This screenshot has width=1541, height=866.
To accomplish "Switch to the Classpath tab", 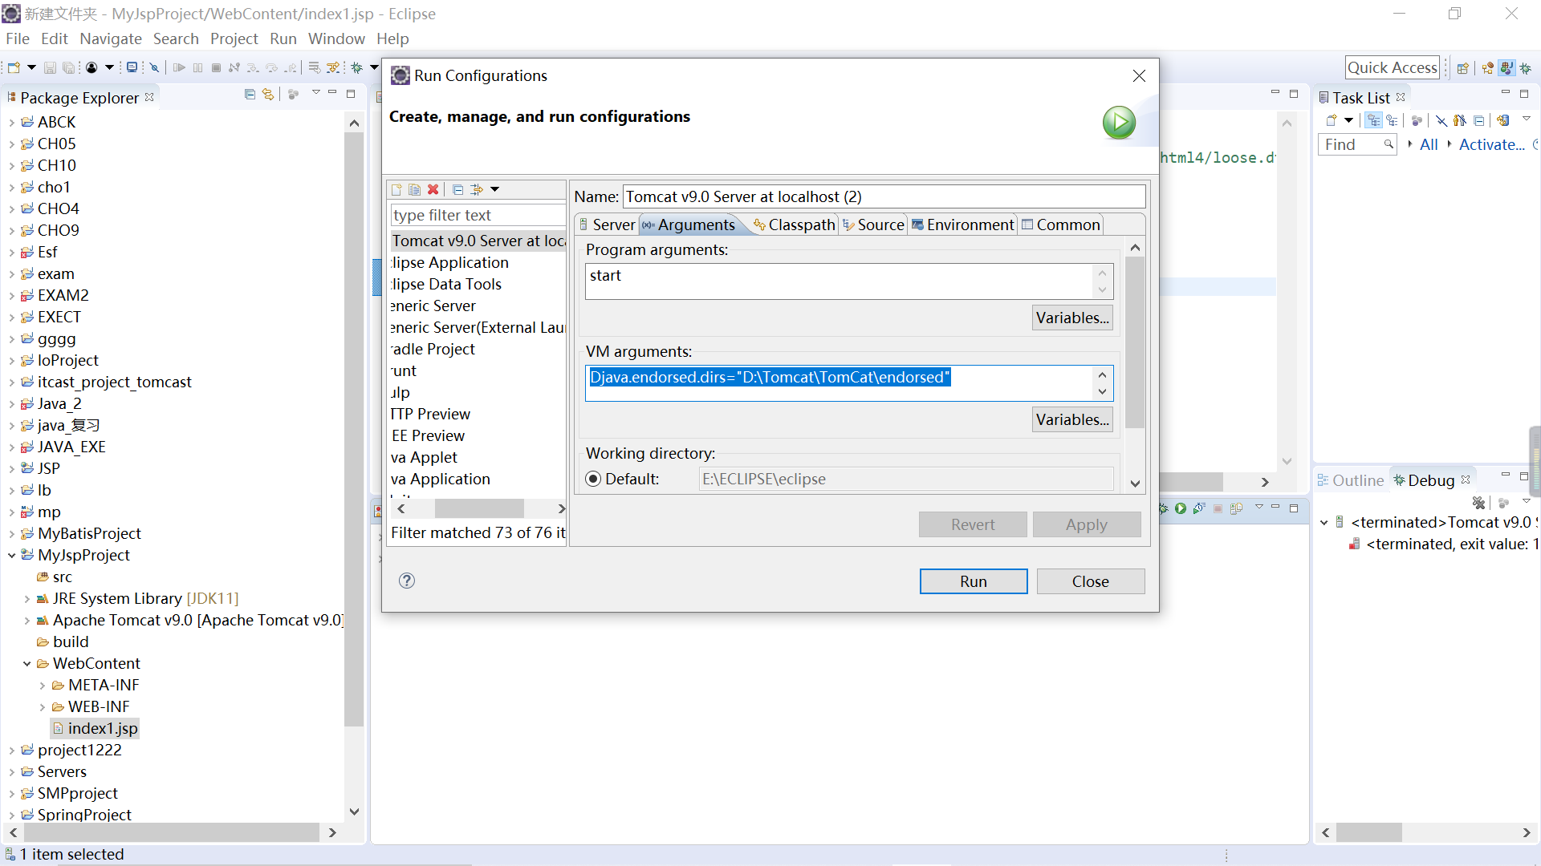I will pyautogui.click(x=794, y=225).
